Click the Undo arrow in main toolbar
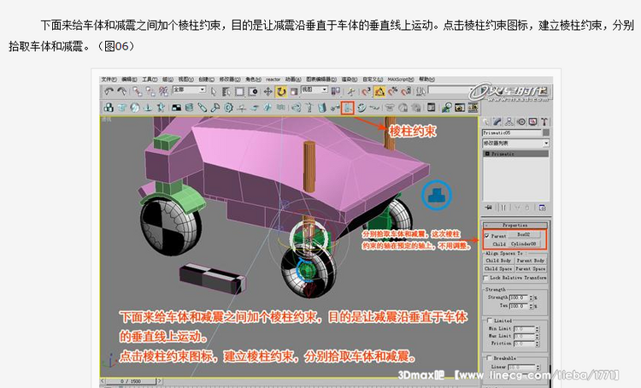The height and width of the screenshot is (388, 641). tap(109, 91)
